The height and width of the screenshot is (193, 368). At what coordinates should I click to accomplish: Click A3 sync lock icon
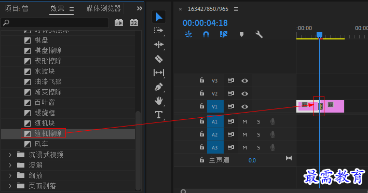230,147
